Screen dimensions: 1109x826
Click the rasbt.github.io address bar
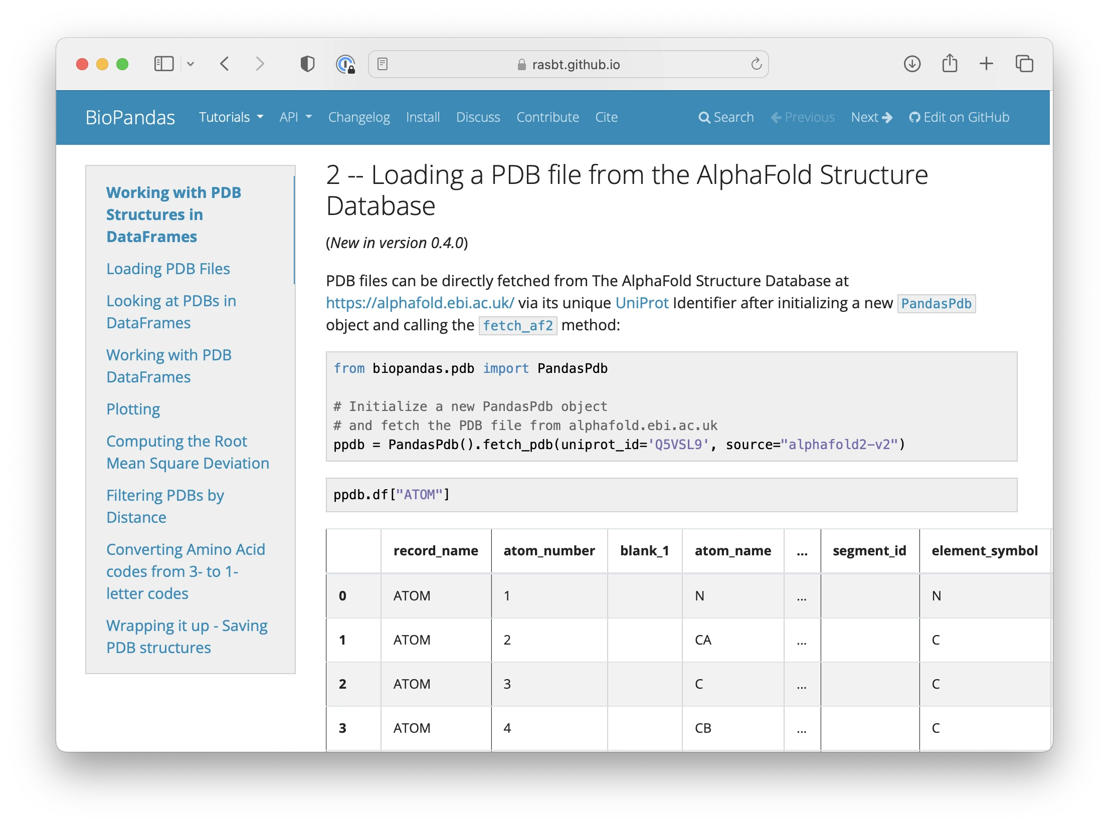[569, 64]
